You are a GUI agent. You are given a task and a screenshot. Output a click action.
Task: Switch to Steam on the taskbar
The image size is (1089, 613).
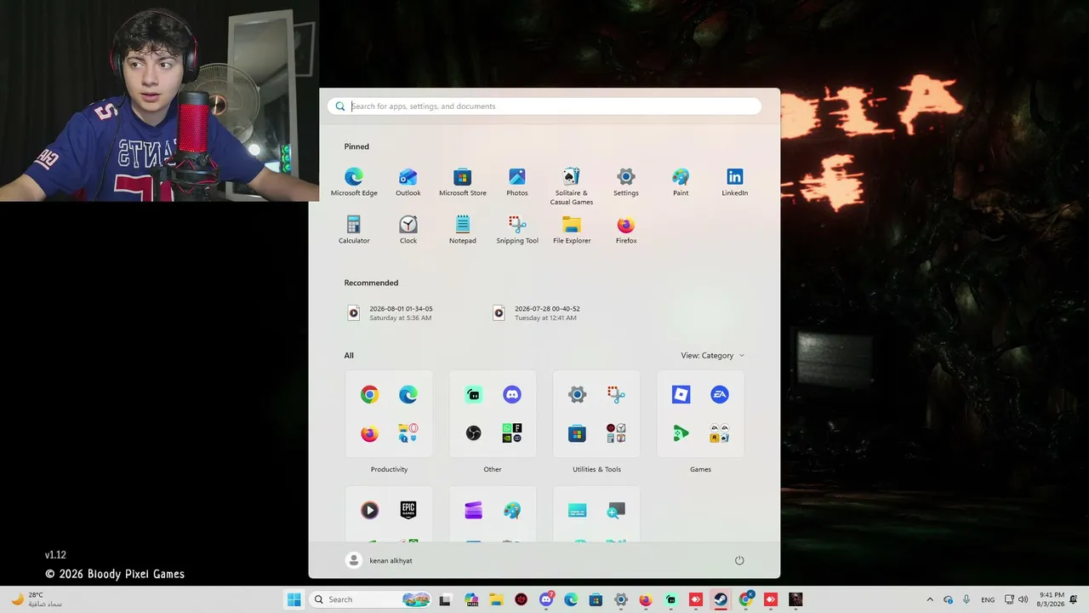click(721, 599)
